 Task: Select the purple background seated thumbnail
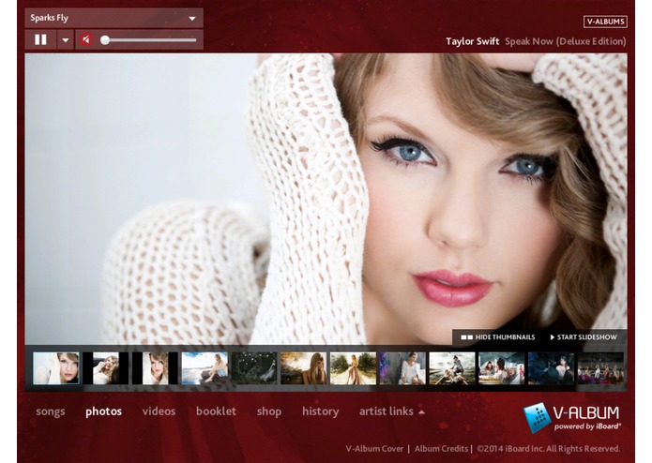[x=402, y=368]
